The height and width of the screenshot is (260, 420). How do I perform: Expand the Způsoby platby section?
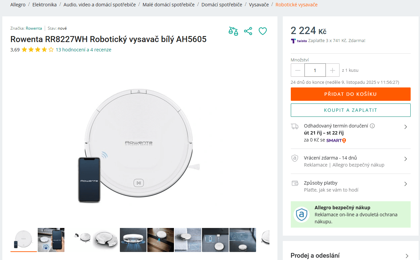[x=406, y=184]
